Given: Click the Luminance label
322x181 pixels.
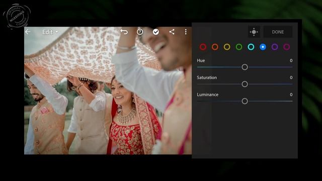Looking at the screenshot, I should (207, 95).
